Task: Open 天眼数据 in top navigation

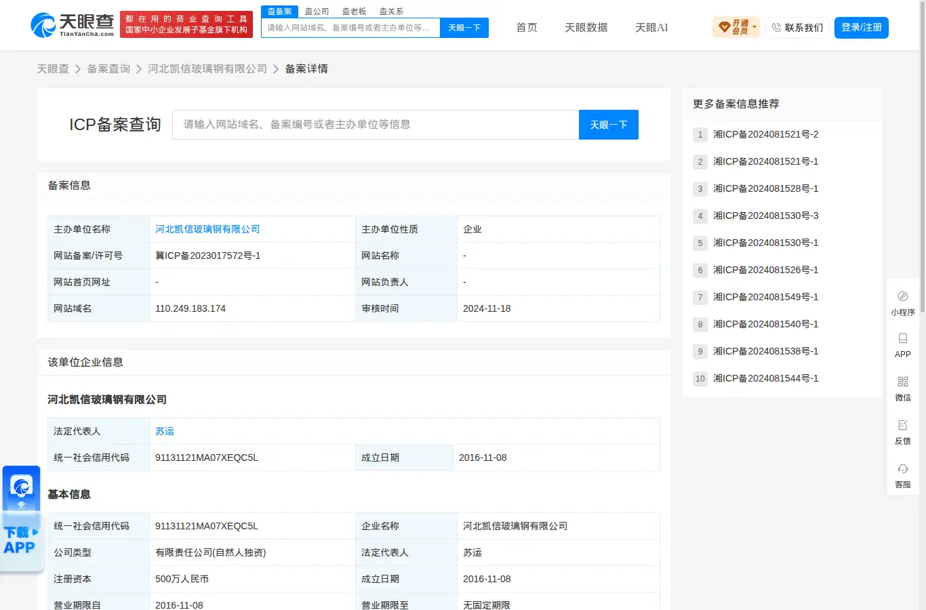Action: tap(586, 28)
